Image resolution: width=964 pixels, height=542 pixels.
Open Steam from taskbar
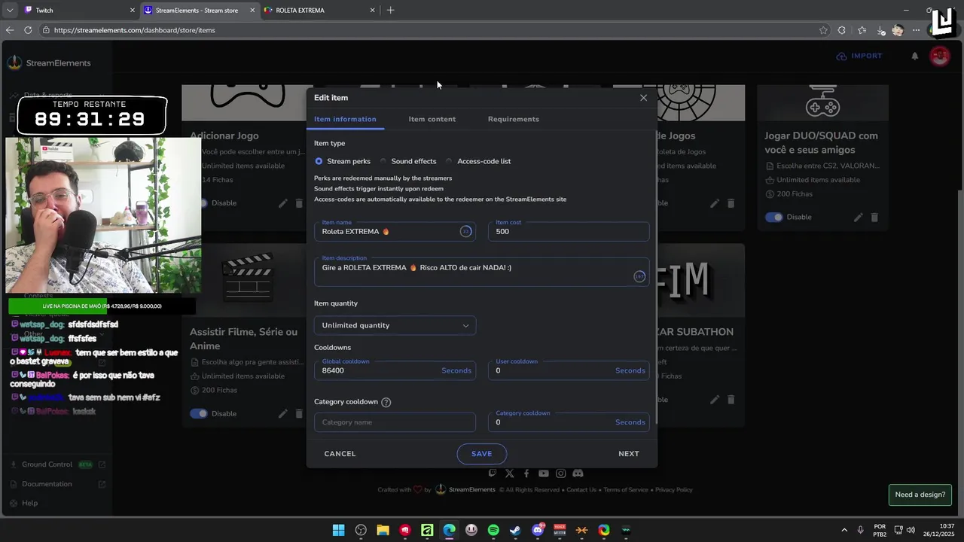click(x=515, y=530)
